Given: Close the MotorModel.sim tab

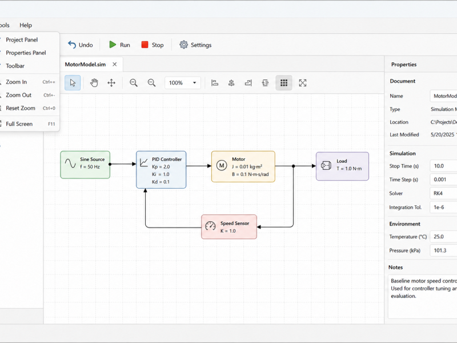Looking at the screenshot, I should [x=115, y=64].
